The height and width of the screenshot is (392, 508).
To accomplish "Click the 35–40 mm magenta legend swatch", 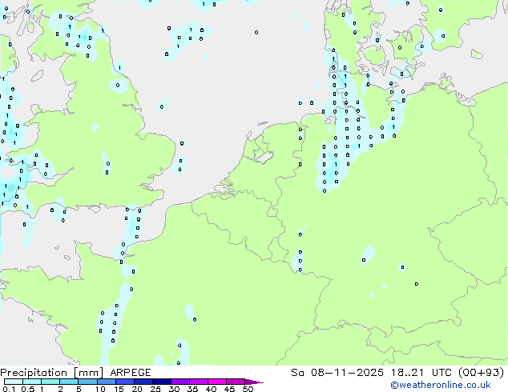I will pyautogui.click(x=198, y=382).
